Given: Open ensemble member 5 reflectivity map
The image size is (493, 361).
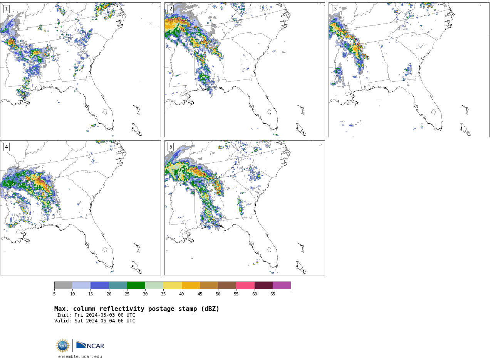Looking at the screenshot, I should click(245, 208).
